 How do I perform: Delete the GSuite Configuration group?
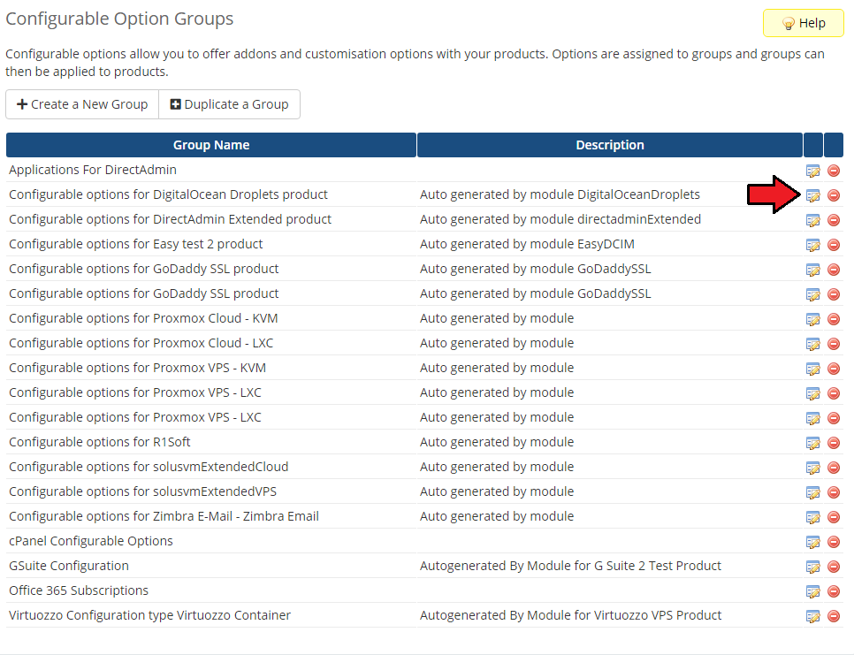[x=834, y=567]
